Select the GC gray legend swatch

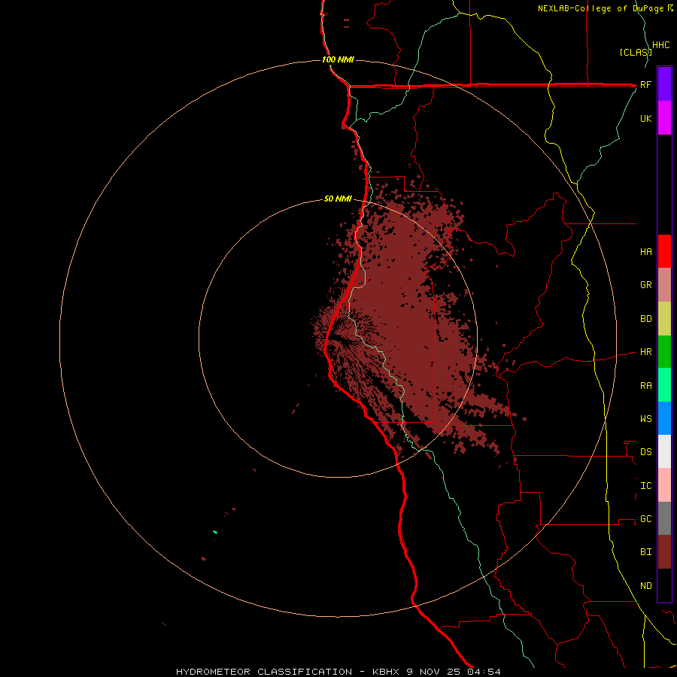[664, 518]
